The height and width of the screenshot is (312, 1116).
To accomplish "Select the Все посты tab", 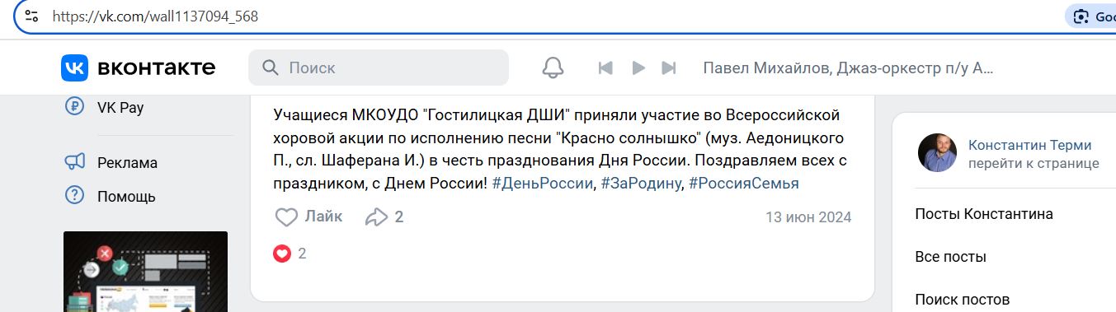I will tap(951, 257).
